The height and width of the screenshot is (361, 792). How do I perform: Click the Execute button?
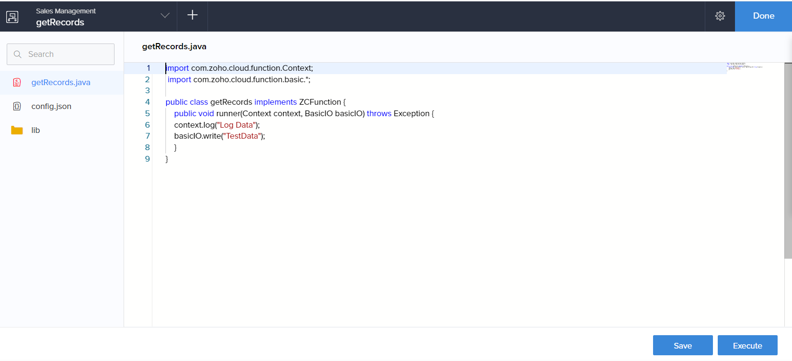click(747, 345)
